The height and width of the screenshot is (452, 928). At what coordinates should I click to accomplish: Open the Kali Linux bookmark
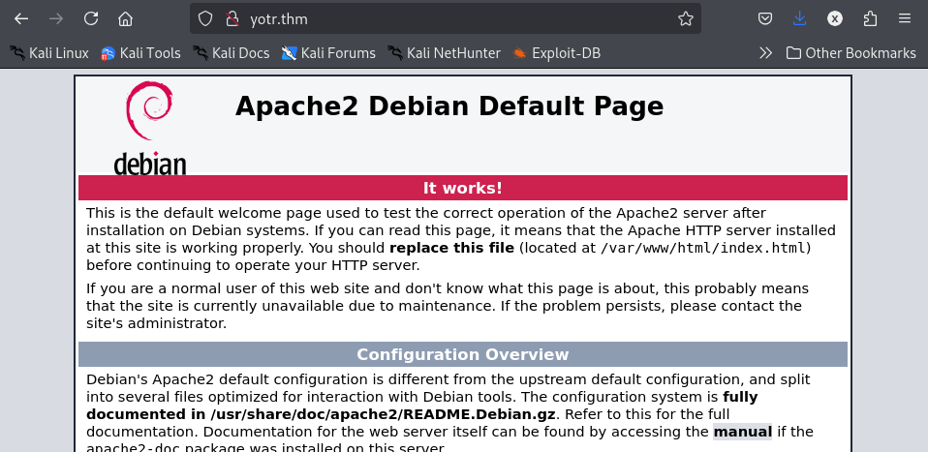tap(49, 53)
